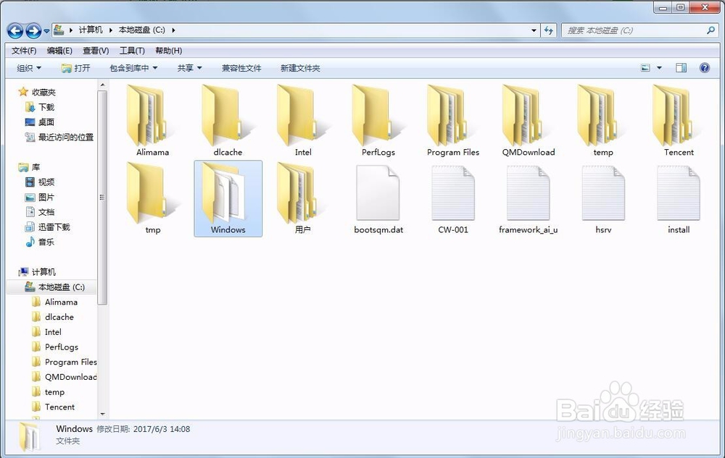Click the navigation pane vertical scrollbar thumb
Viewport: 725px width, 458px height.
point(103,198)
